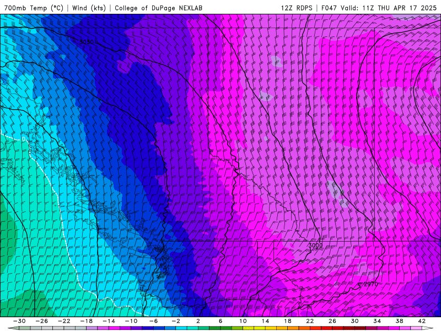Click the 3000 height contour label
The height and width of the screenshot is (331, 441).
[315, 245]
